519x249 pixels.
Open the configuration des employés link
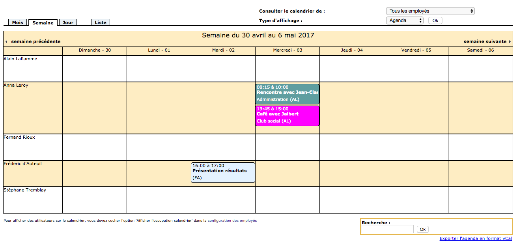point(232,221)
